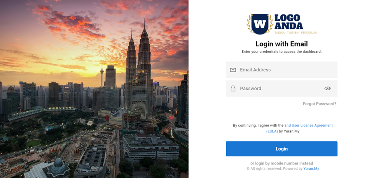Switch to login by mobile number instead
Screen dimensions: 377x178
282,163
